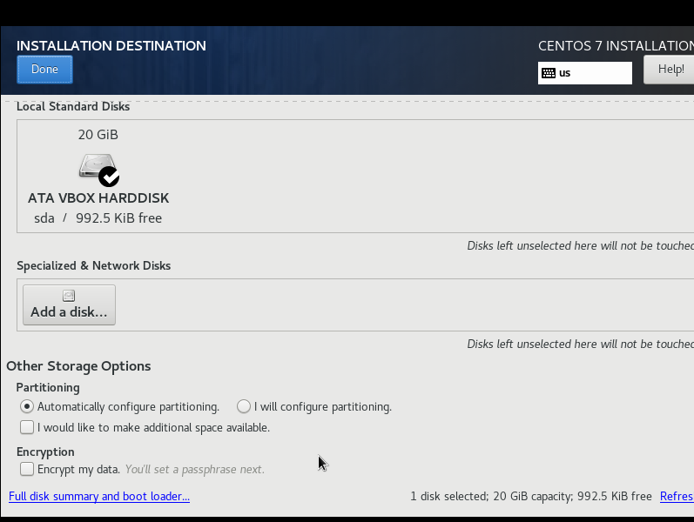Select Automatically configure partitioning radio button

click(27, 406)
